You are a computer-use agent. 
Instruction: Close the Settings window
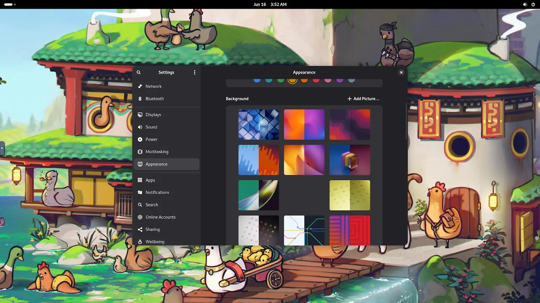[401, 72]
